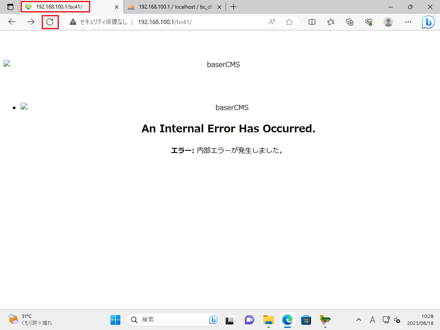Add this page to favorites

(289, 22)
